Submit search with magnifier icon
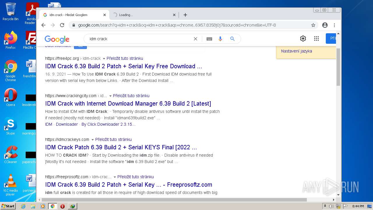373x210 pixels. [232, 39]
